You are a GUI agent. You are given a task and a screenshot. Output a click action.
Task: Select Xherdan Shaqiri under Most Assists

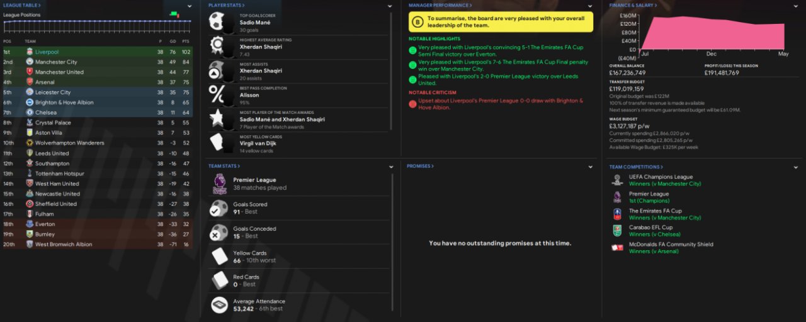(261, 70)
